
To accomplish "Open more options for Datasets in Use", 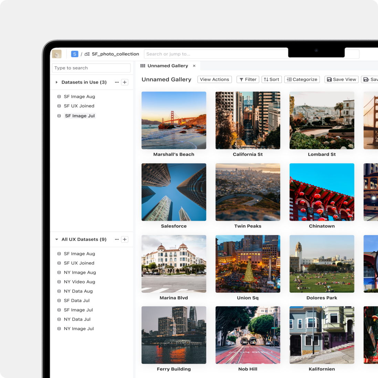I will (117, 82).
